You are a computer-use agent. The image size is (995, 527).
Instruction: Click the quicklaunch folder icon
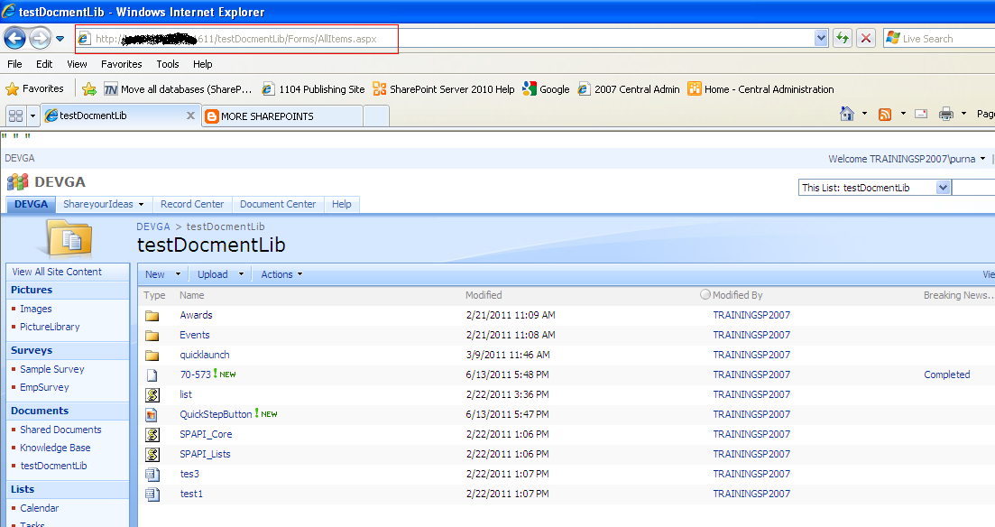(152, 355)
